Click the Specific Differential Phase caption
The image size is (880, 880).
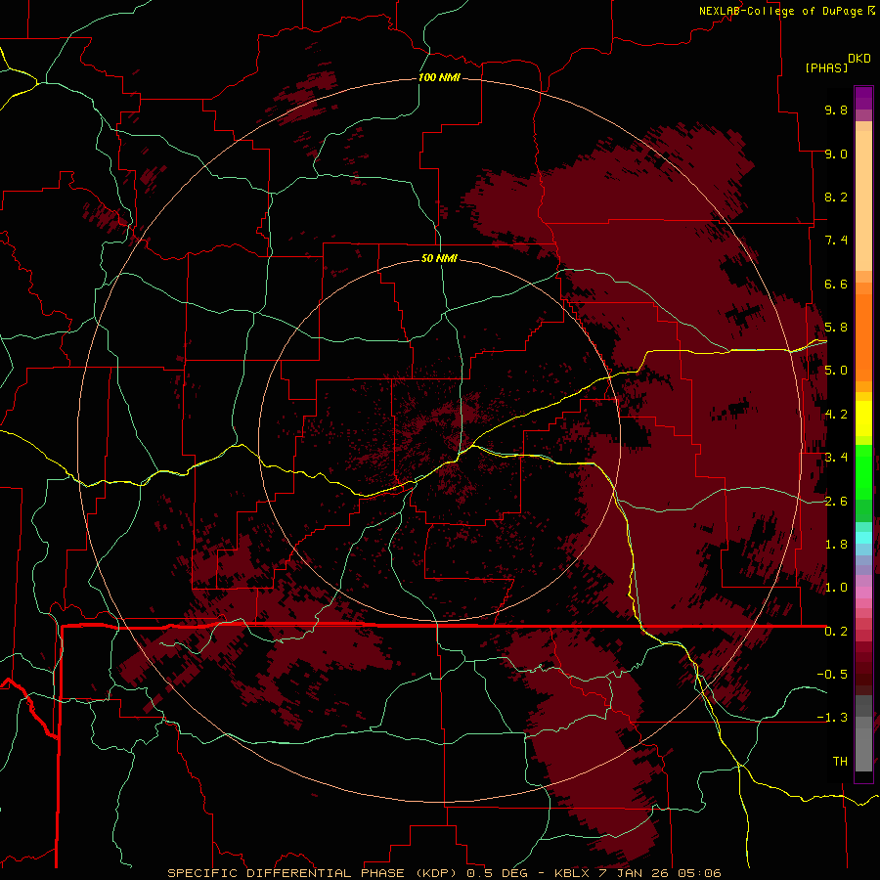[444, 873]
